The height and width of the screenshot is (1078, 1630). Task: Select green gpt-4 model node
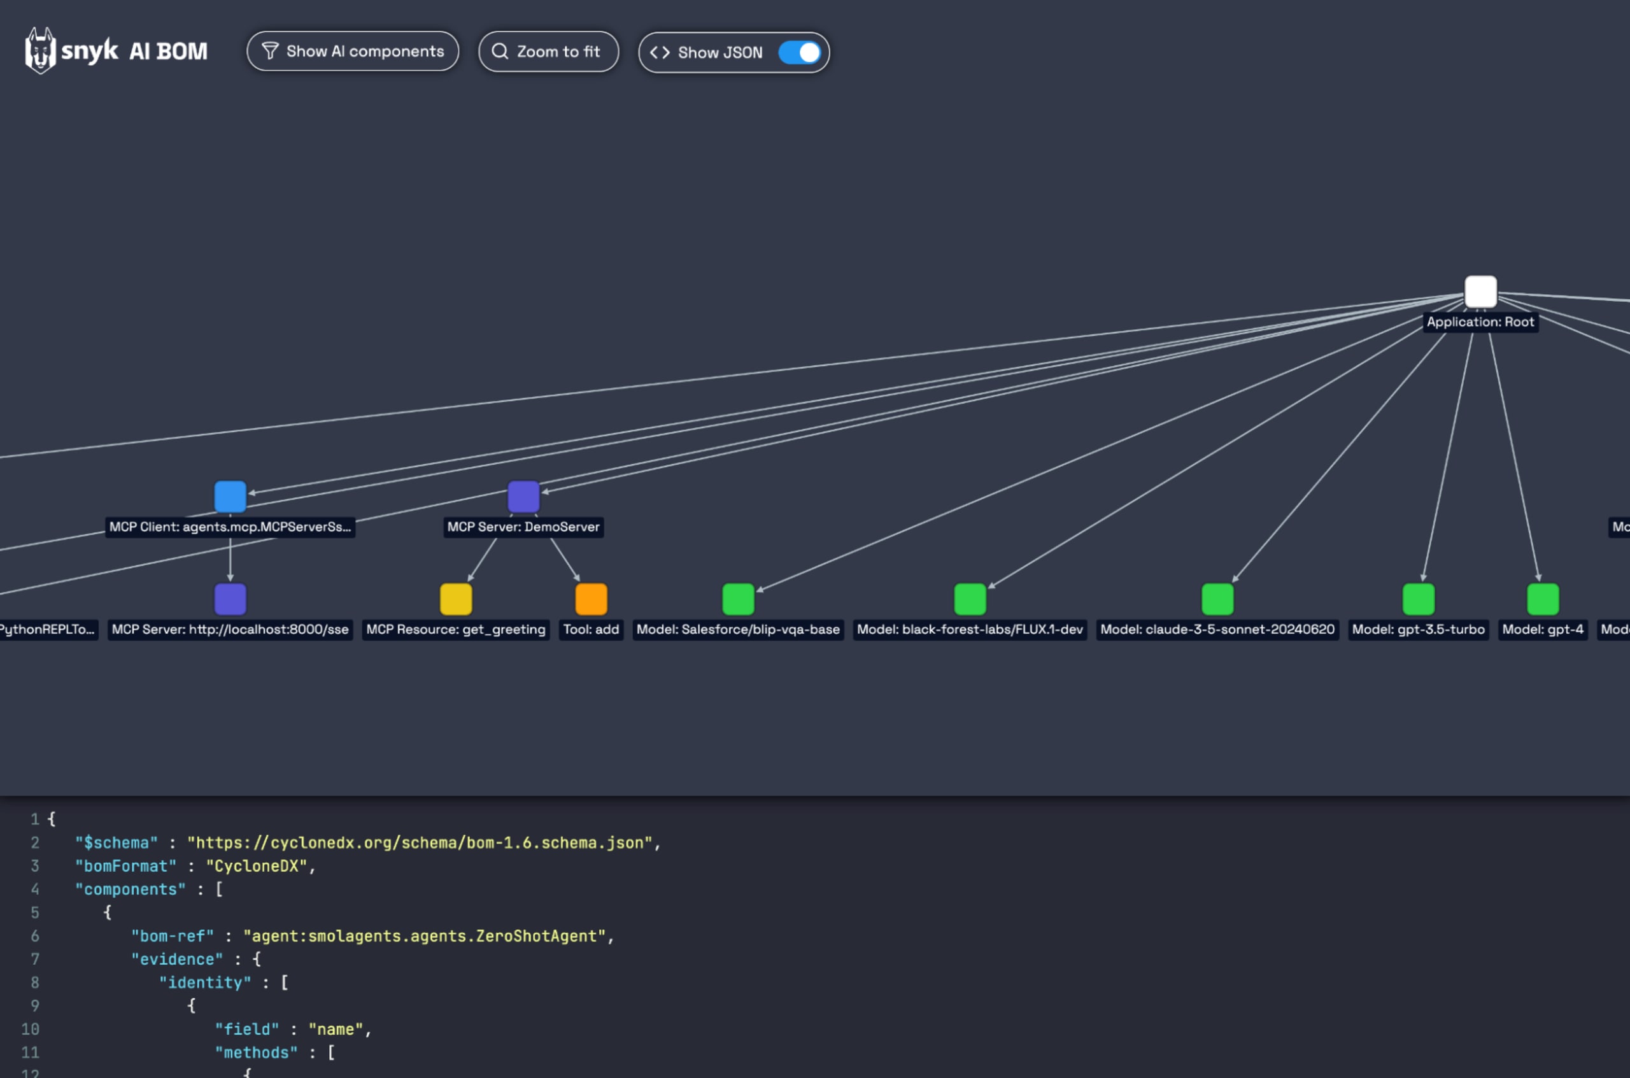click(x=1543, y=599)
